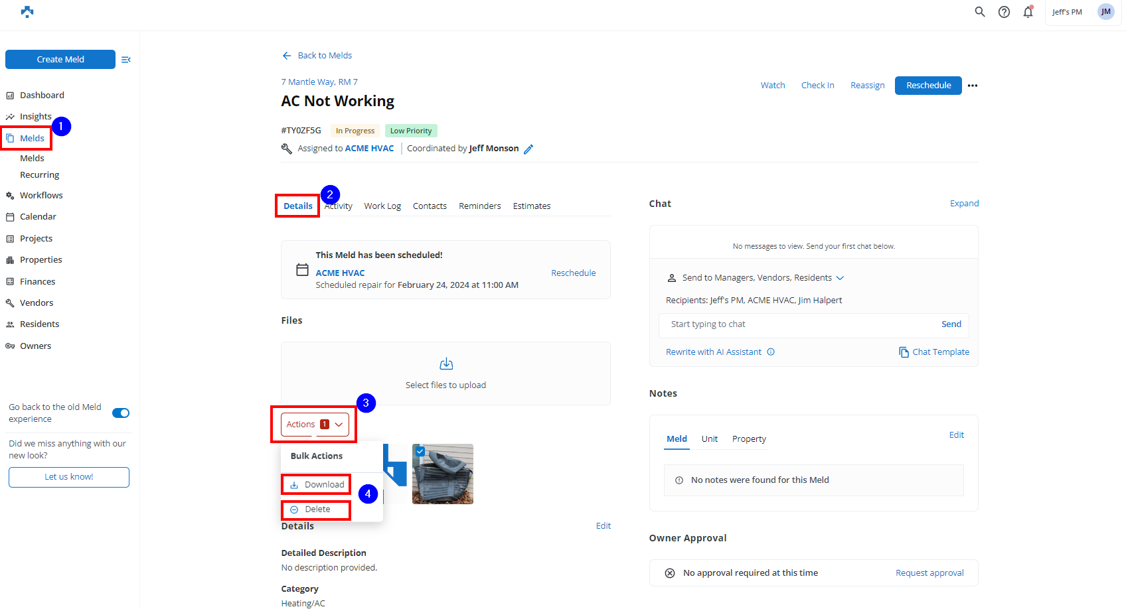Screen dimensions: 1126x609
Task: Click Request approval link
Action: pos(929,573)
